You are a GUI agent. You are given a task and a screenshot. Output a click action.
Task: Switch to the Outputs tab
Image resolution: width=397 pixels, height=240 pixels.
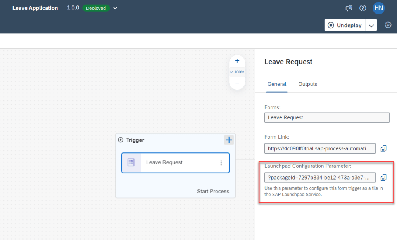[x=307, y=84]
